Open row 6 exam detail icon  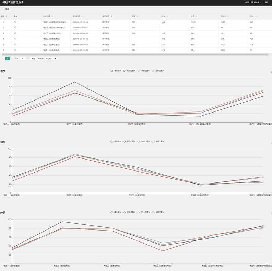(15, 50)
